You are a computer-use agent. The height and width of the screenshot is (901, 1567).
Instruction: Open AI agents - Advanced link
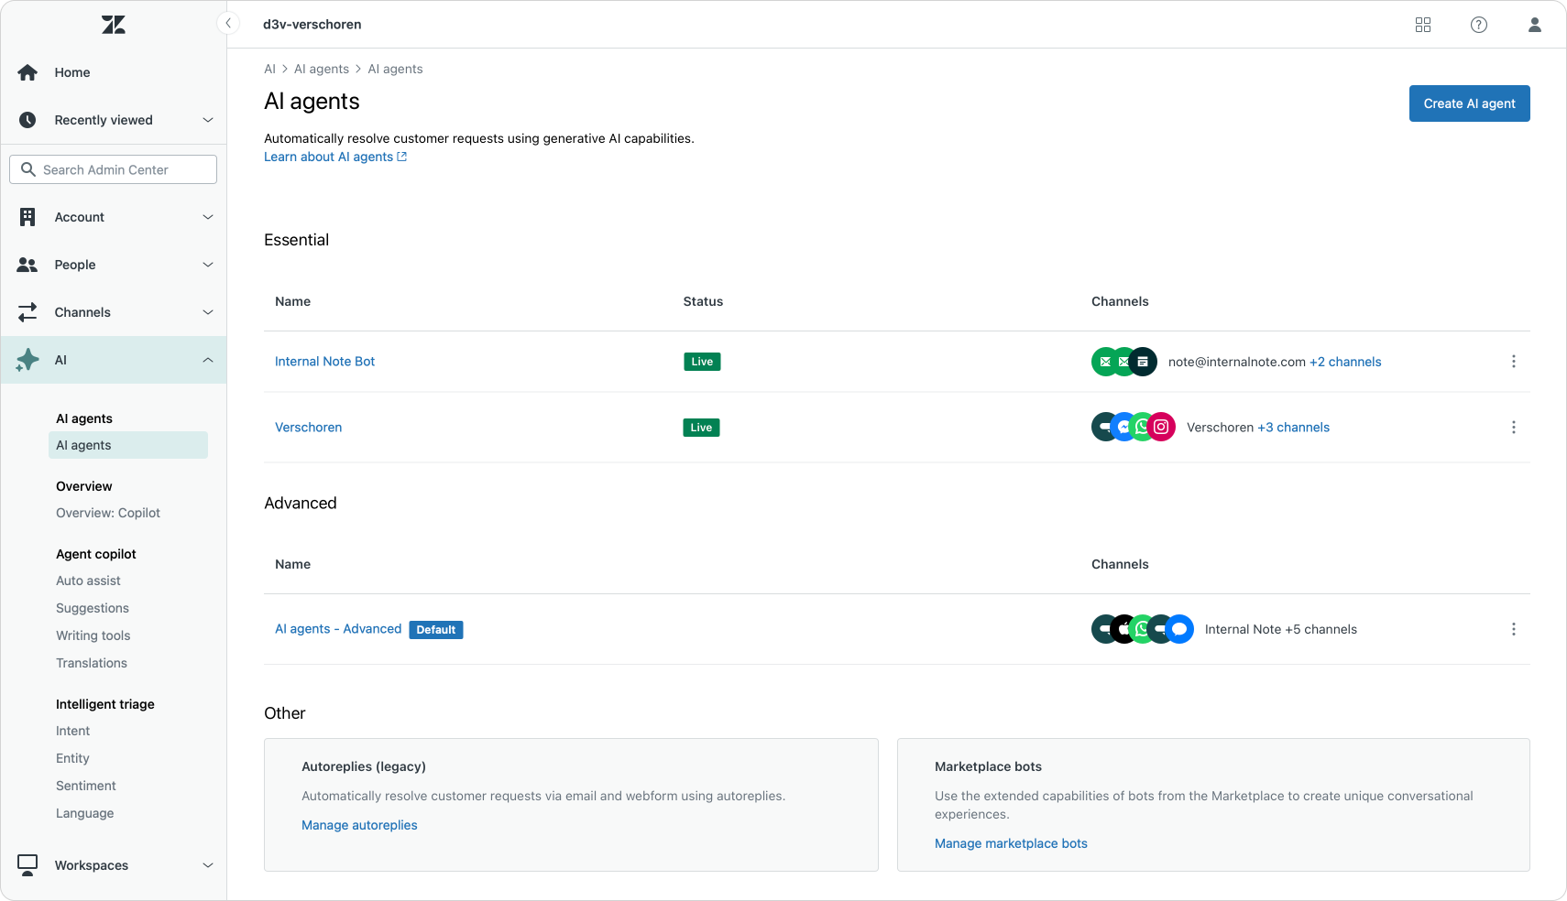338,629
